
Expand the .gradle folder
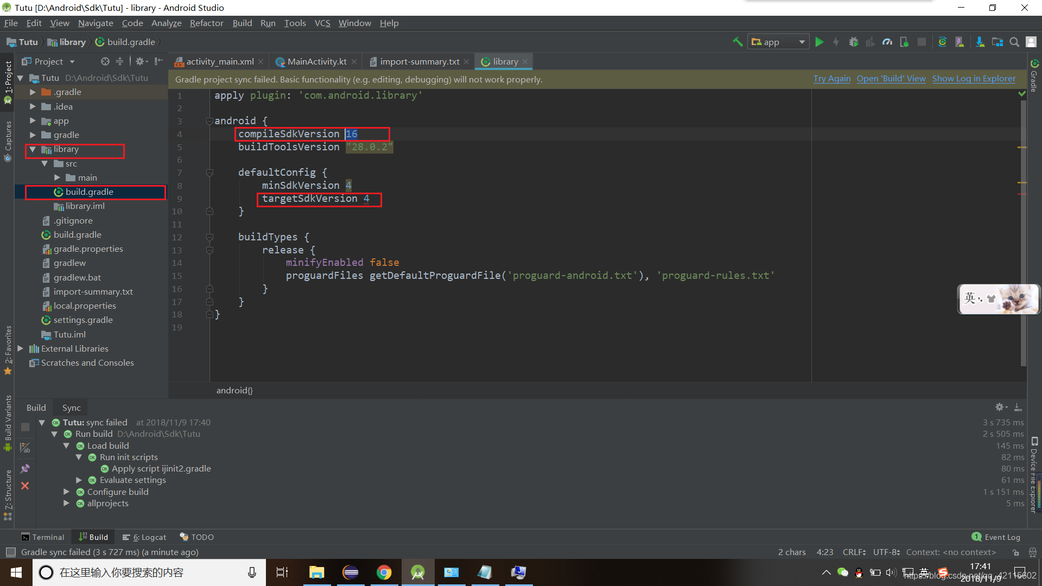tap(33, 92)
